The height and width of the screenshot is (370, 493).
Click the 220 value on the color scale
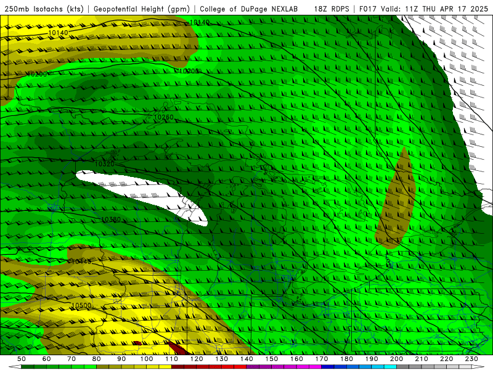coord(446,359)
